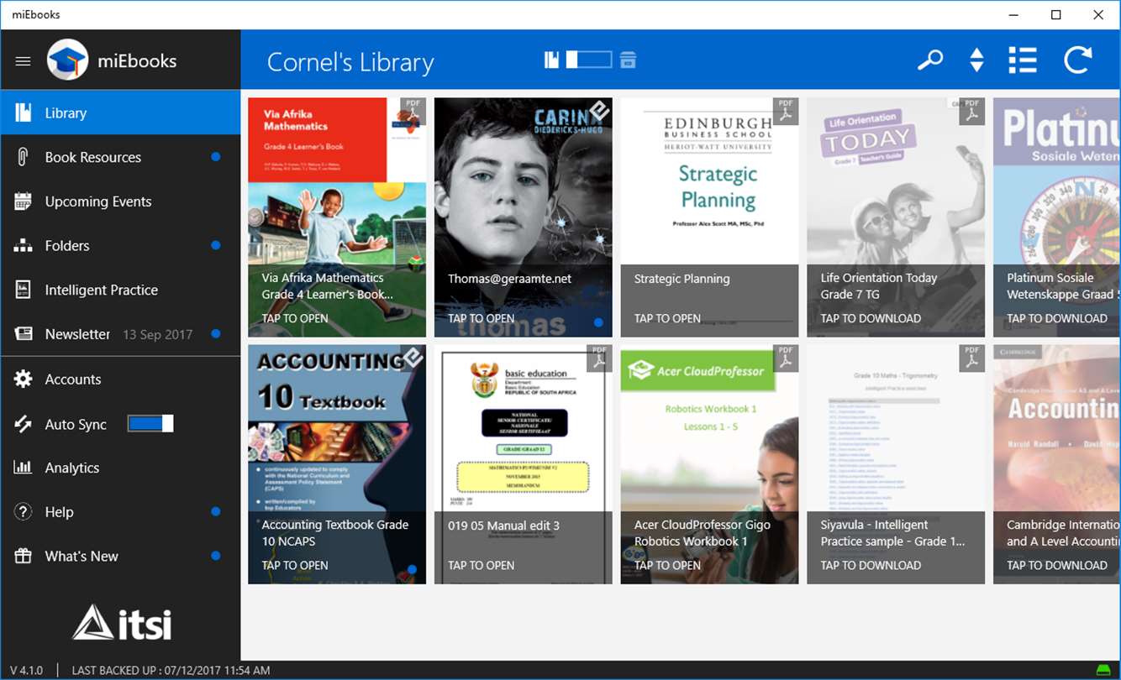The image size is (1121, 680).
Task: Click the archive box icon in header
Action: click(628, 60)
